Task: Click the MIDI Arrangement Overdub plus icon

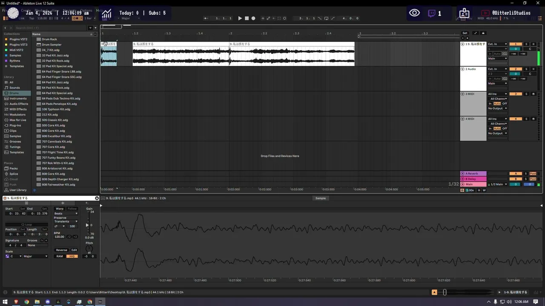Action: [263, 18]
